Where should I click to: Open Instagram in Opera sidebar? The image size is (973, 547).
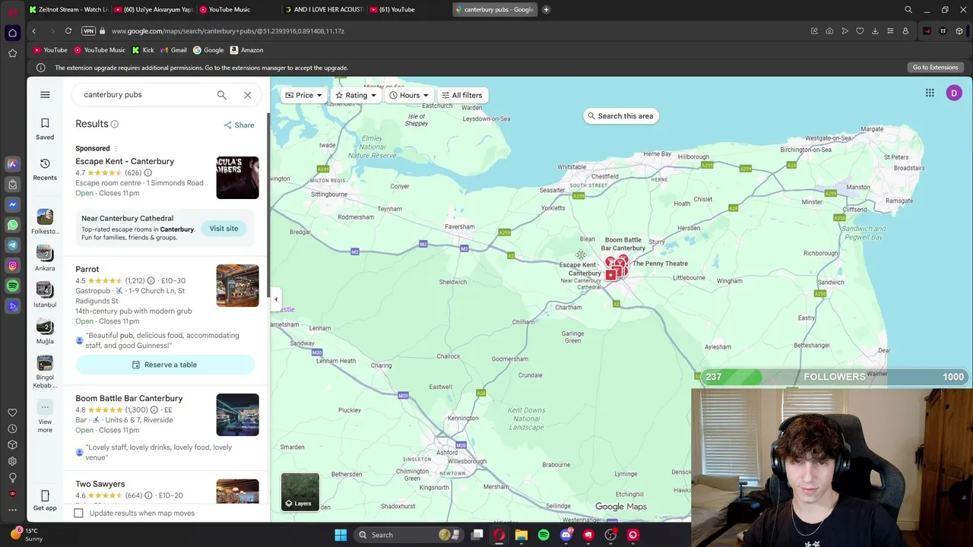pyautogui.click(x=13, y=265)
